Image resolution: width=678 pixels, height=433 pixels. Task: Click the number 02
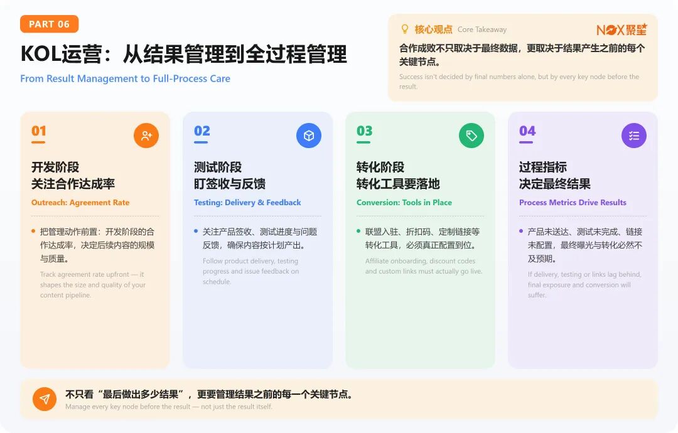(202, 131)
